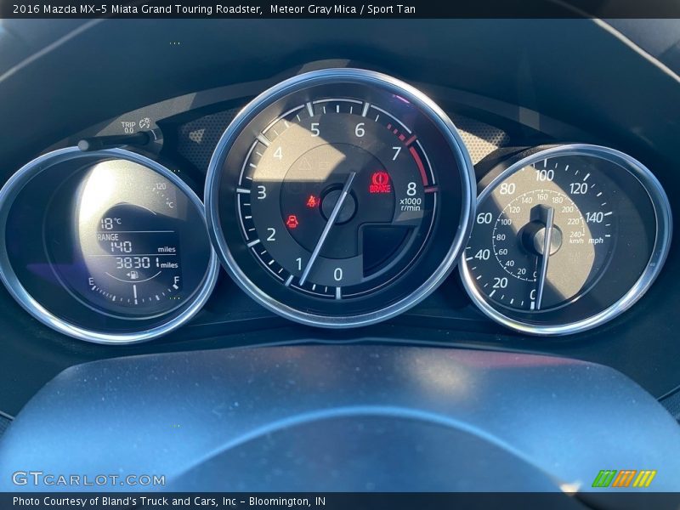This screenshot has height=510, width=680.
Task: Click the speedometer mph label
Action: point(596,241)
